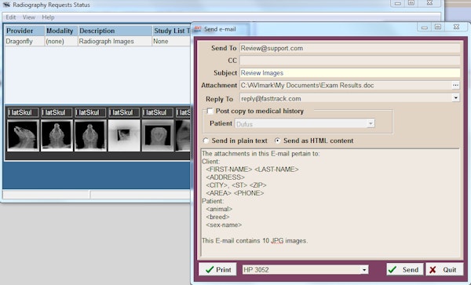Screen dimensions: 471x285
Task: Browse for attachment with the ellipsis button
Action: point(455,86)
